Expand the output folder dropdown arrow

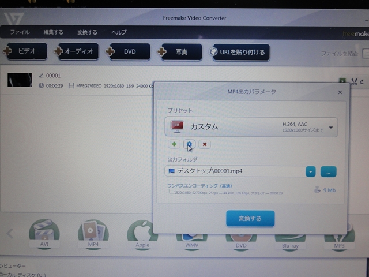click(x=310, y=171)
